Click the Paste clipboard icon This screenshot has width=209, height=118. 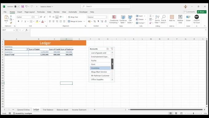pos(6,17)
